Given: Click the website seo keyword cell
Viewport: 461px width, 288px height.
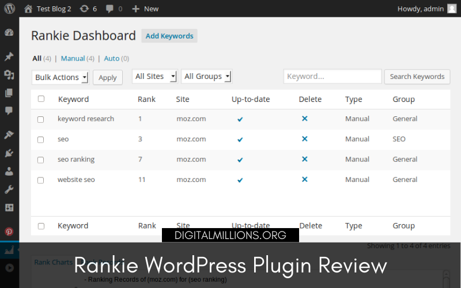Looking at the screenshot, I should (x=76, y=180).
